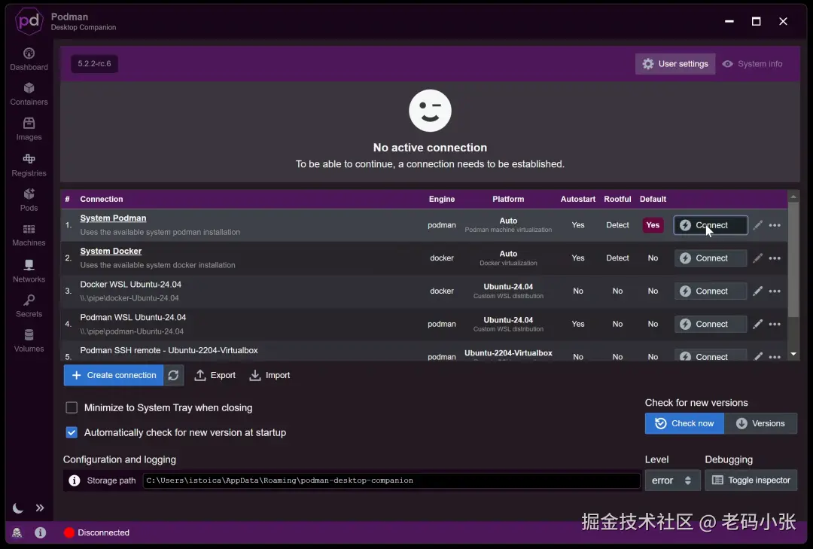813x549 pixels.
Task: Open Networks in the sidebar
Action: click(x=29, y=271)
